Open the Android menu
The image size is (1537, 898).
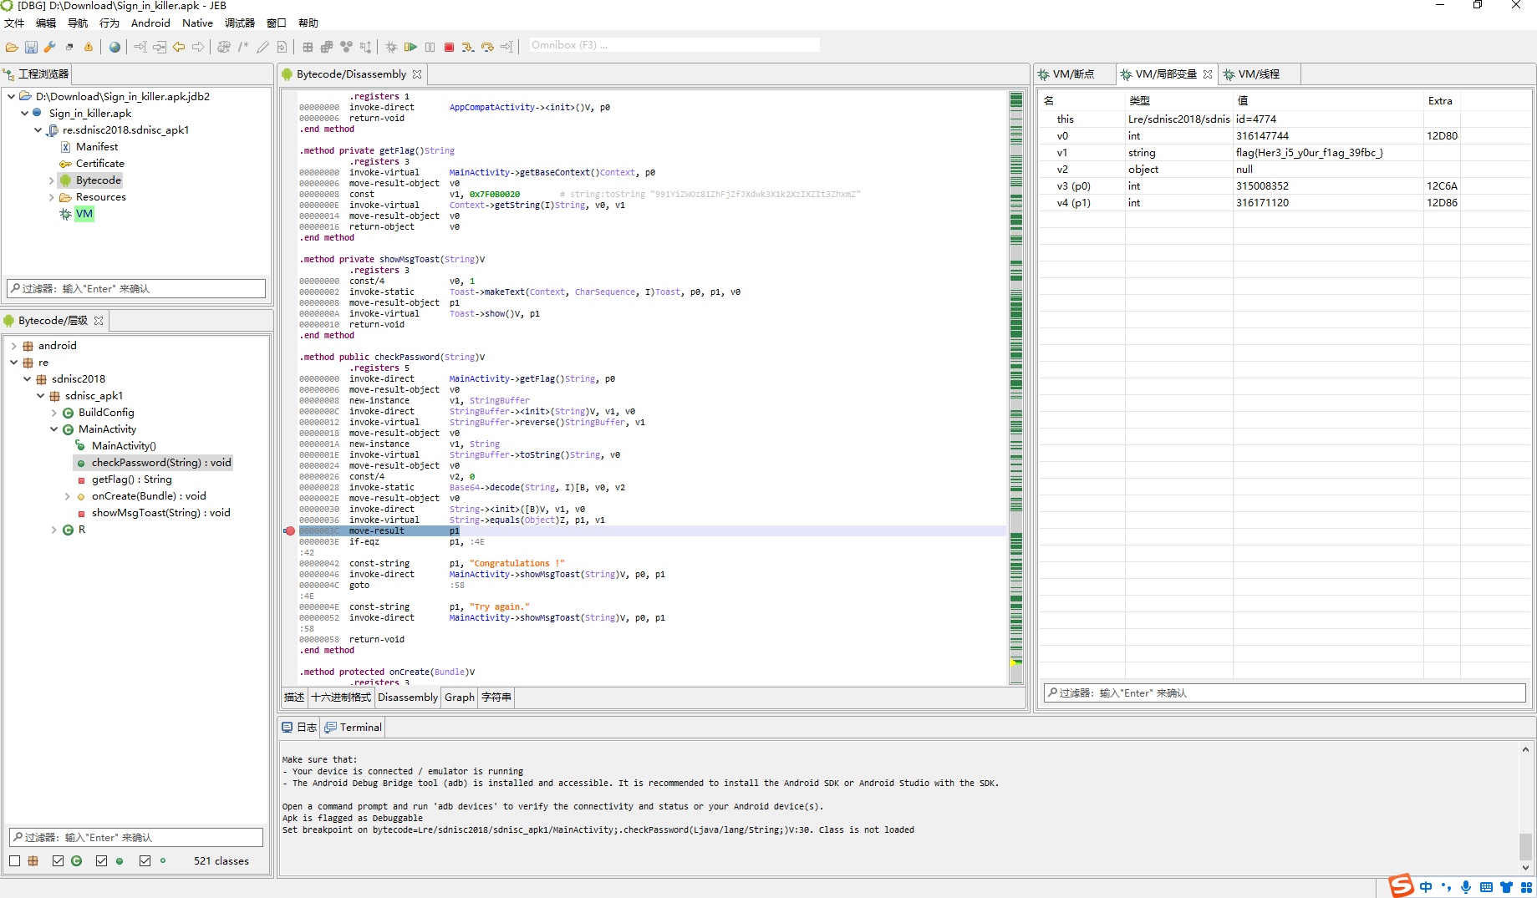[x=150, y=23]
